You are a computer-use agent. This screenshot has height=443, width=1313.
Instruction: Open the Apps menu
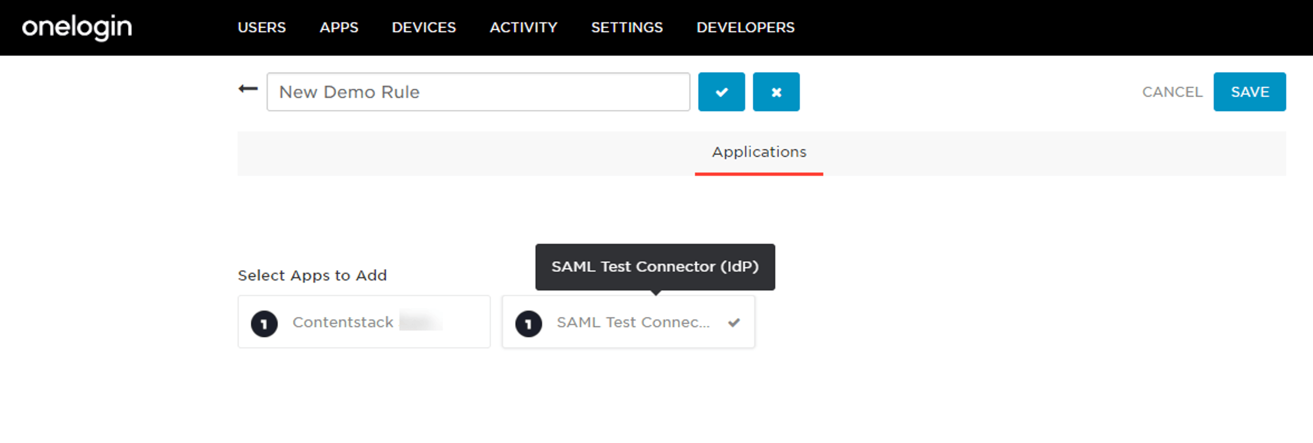pos(339,27)
